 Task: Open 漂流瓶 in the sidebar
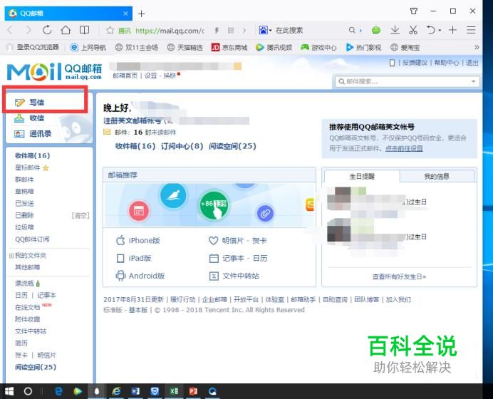tap(24, 284)
